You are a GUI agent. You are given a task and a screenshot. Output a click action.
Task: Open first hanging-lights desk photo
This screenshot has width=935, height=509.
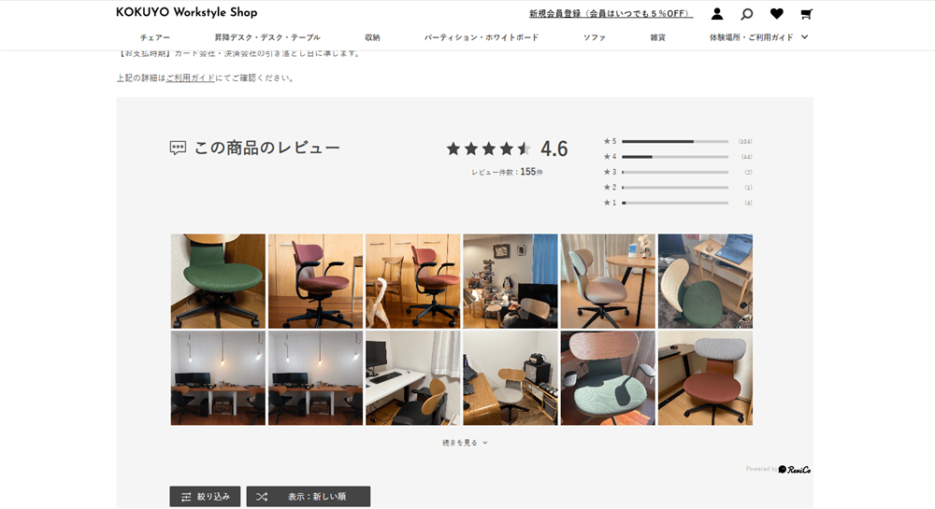[x=218, y=378]
